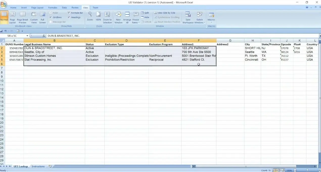The width and height of the screenshot is (321, 172).
Task: Undo from Quick Access toolbar
Action: point(5,31)
